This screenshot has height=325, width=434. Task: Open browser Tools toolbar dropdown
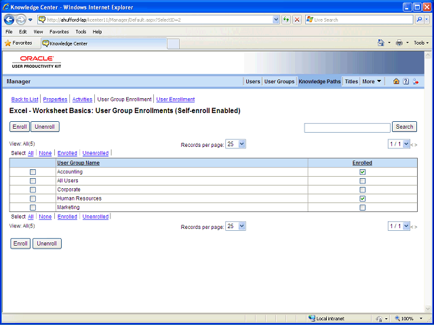[421, 43]
